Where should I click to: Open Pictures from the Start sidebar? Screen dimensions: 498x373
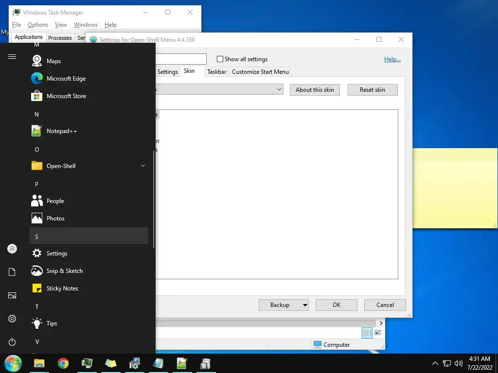pyautogui.click(x=12, y=295)
